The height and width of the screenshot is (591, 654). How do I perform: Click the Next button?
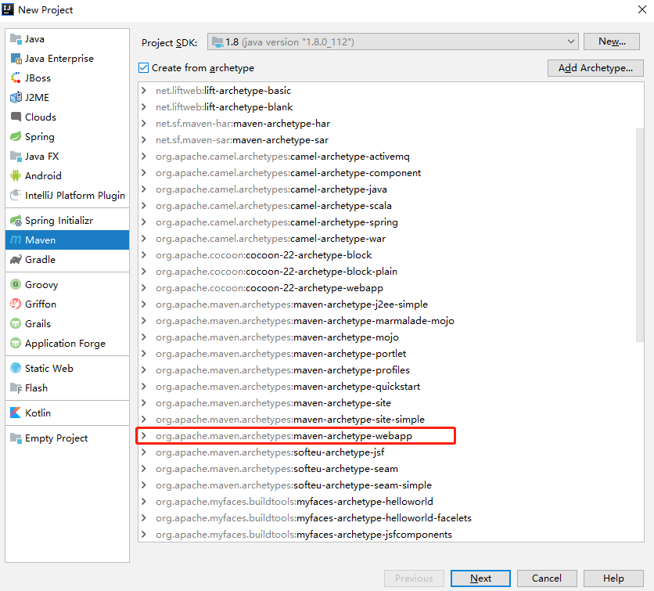pos(480,578)
